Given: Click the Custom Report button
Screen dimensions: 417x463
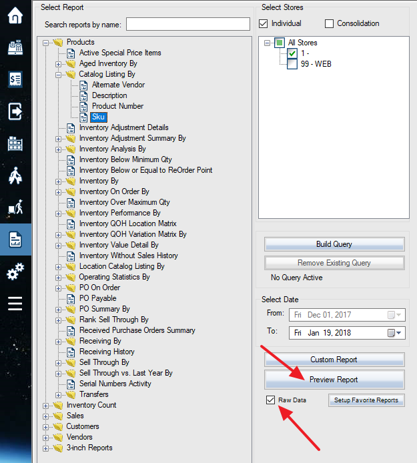Looking at the screenshot, I should [334, 360].
